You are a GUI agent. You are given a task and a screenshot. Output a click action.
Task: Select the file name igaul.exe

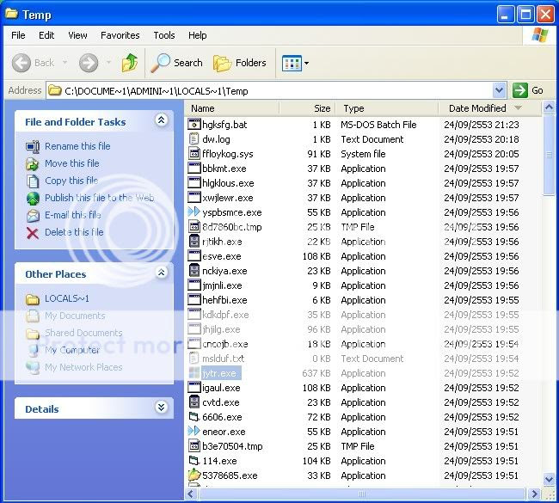click(221, 388)
